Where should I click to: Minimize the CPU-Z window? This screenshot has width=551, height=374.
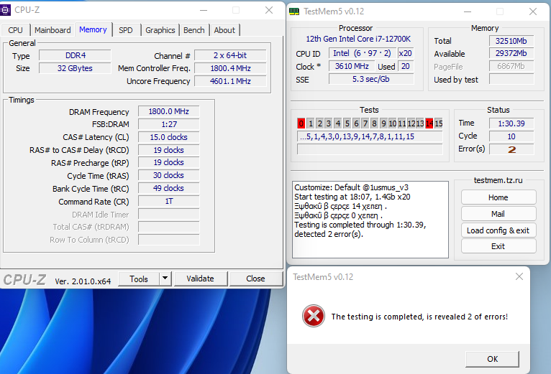[x=204, y=10]
